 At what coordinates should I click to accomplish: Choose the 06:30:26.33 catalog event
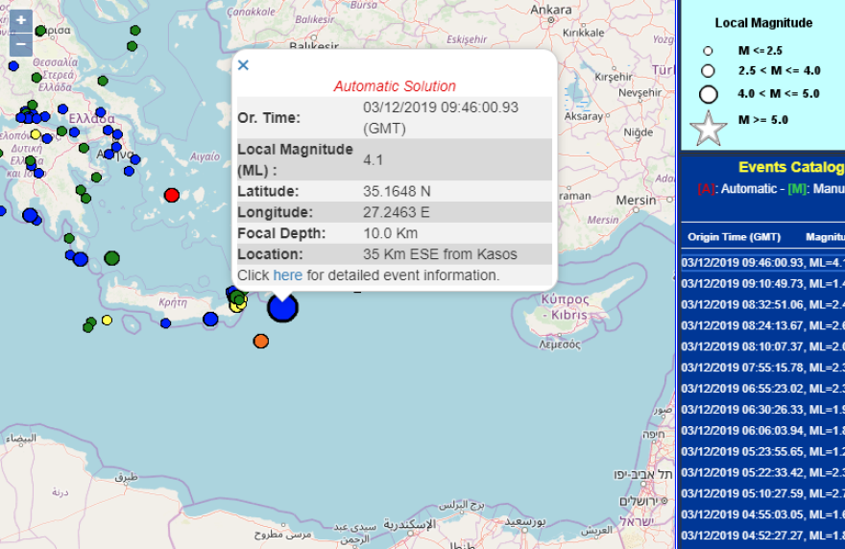click(x=762, y=410)
